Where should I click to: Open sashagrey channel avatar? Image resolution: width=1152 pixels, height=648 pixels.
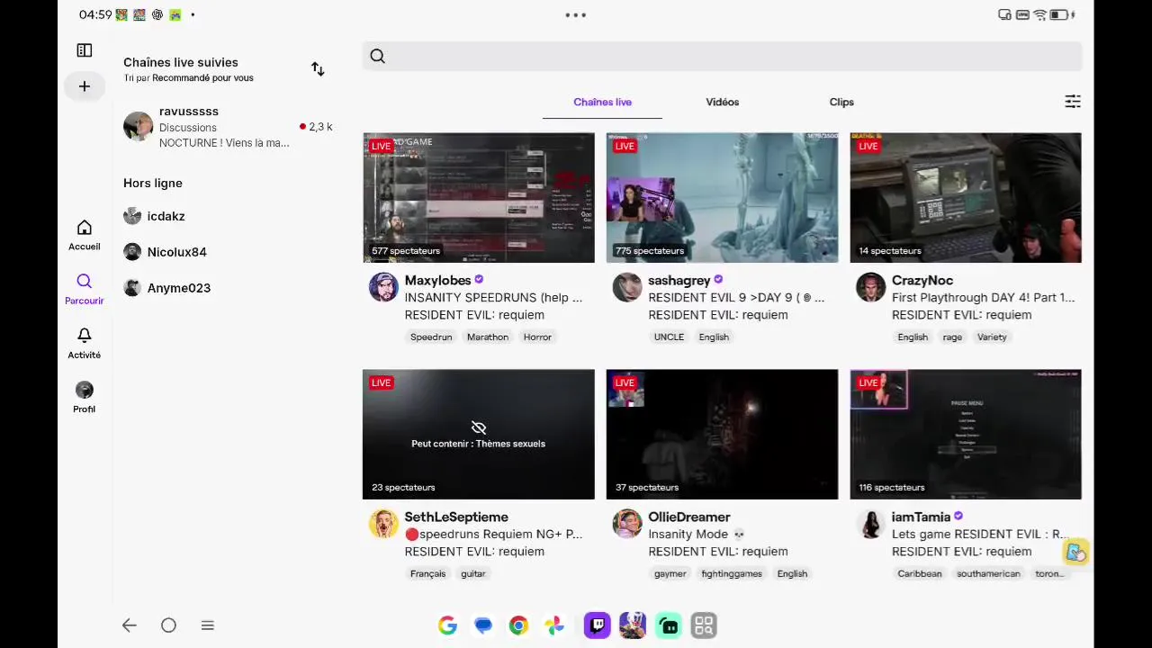coord(627,288)
